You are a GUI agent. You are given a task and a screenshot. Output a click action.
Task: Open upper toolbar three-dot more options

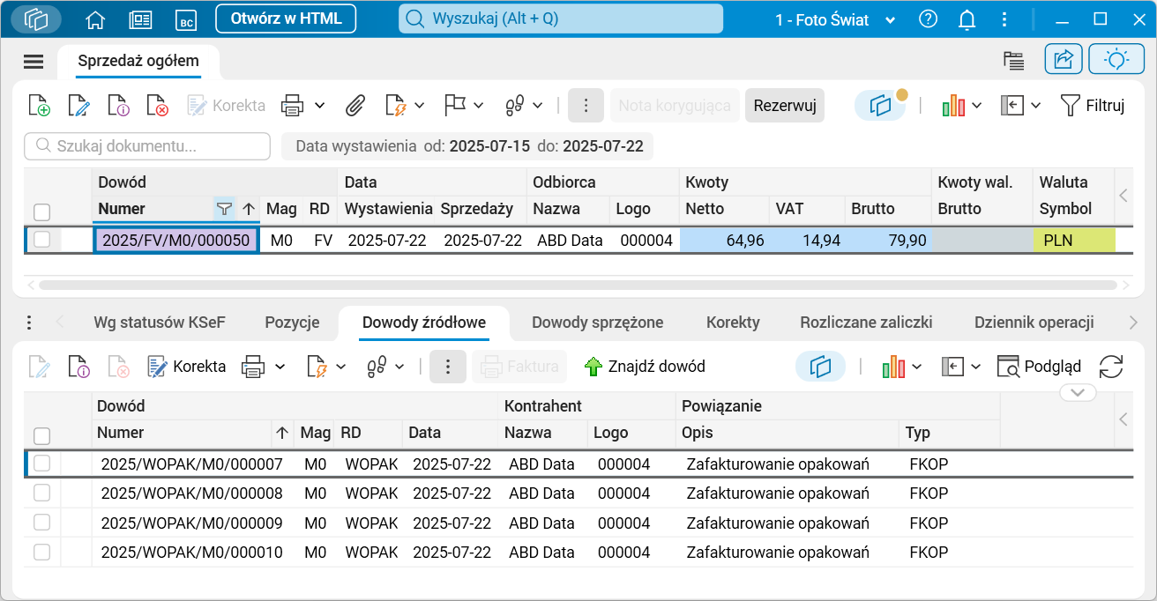coord(586,106)
